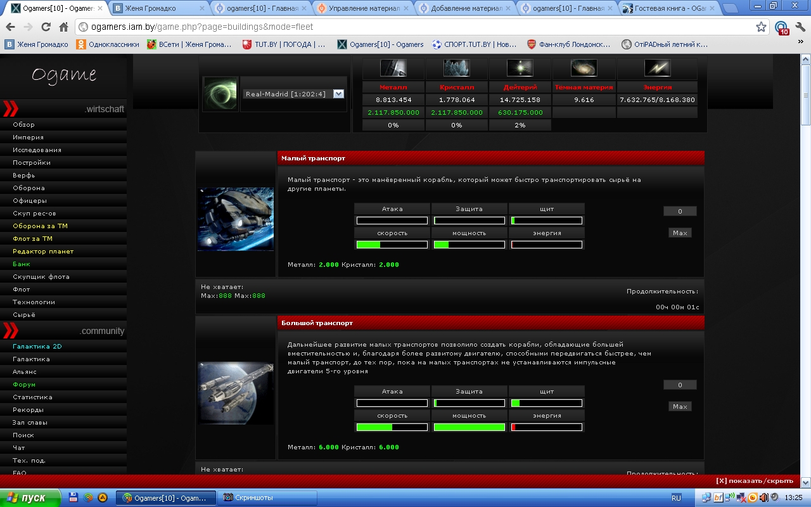Viewport: 811px width, 507px height.
Task: Open Верфь in the sidebar
Action: click(24, 176)
